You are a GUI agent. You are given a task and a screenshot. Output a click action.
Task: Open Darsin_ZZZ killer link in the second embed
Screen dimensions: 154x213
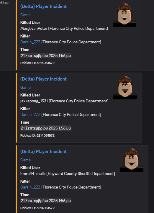30,114
